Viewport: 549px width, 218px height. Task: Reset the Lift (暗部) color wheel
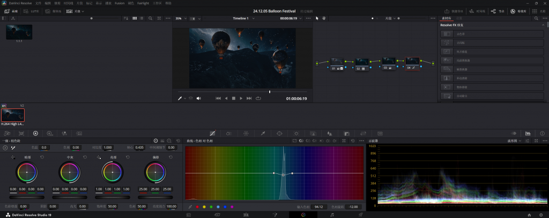42,157
